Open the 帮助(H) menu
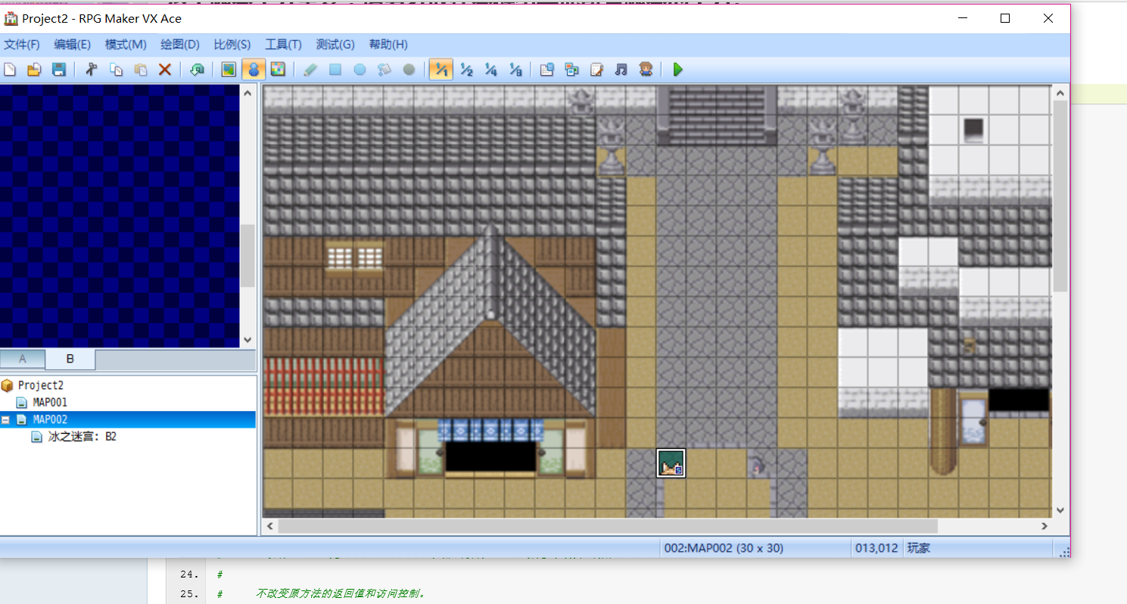Screen dimensions: 1127x604 (x=388, y=45)
